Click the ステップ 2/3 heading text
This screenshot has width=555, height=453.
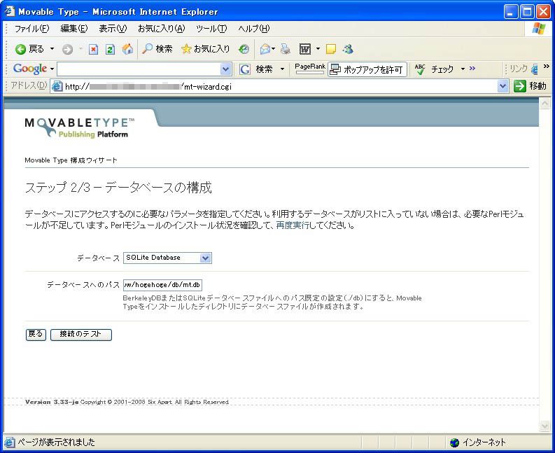[118, 188]
